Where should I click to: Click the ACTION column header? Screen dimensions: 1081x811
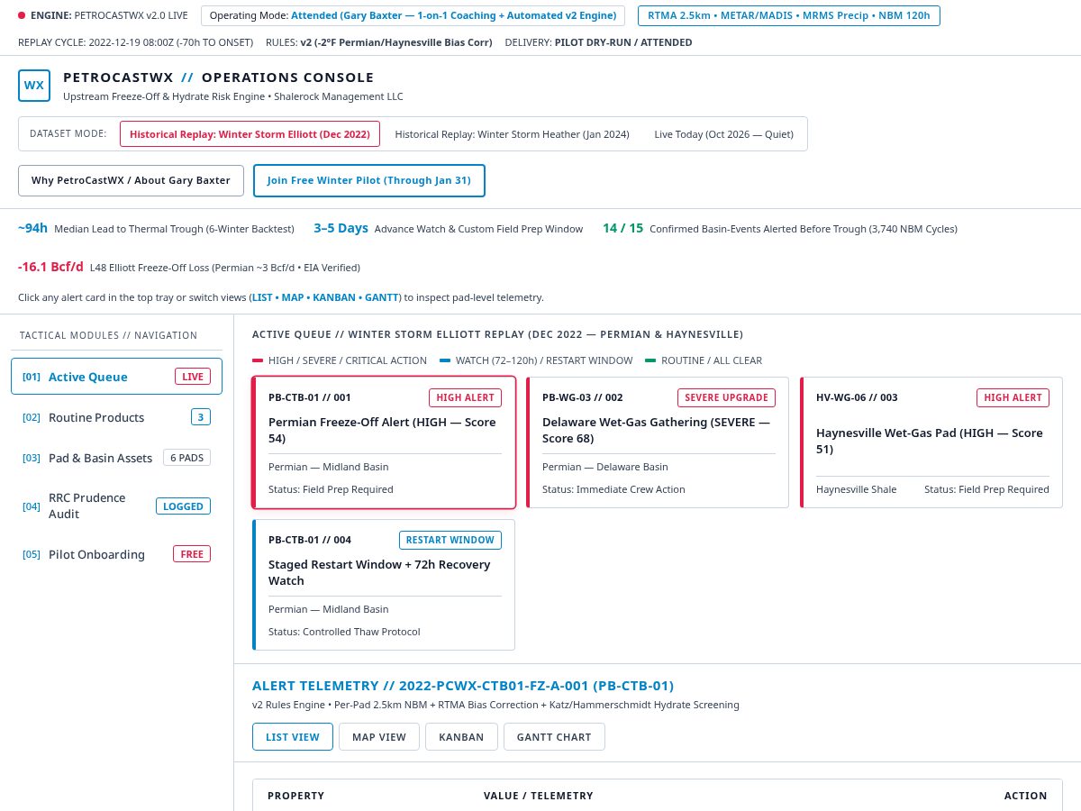(1026, 796)
